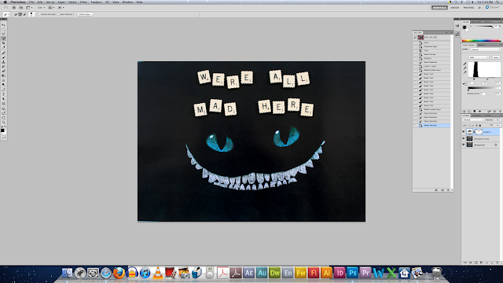Click the VLC cone dock icon
Screen dimensions: 503x283
click(158, 273)
